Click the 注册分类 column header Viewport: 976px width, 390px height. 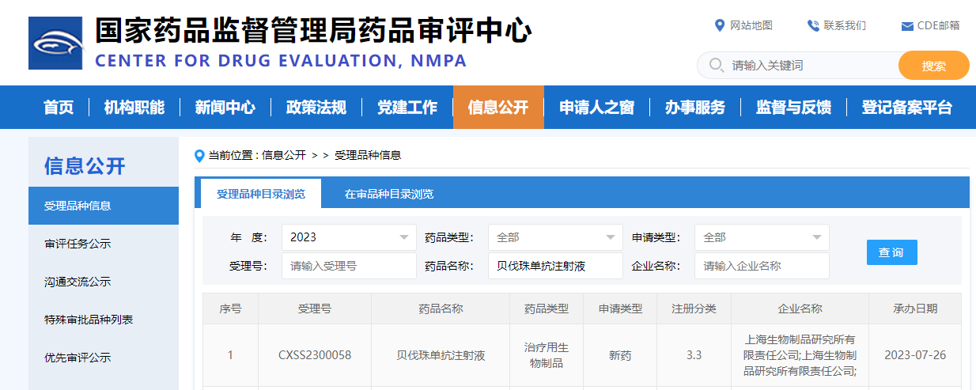point(694,309)
